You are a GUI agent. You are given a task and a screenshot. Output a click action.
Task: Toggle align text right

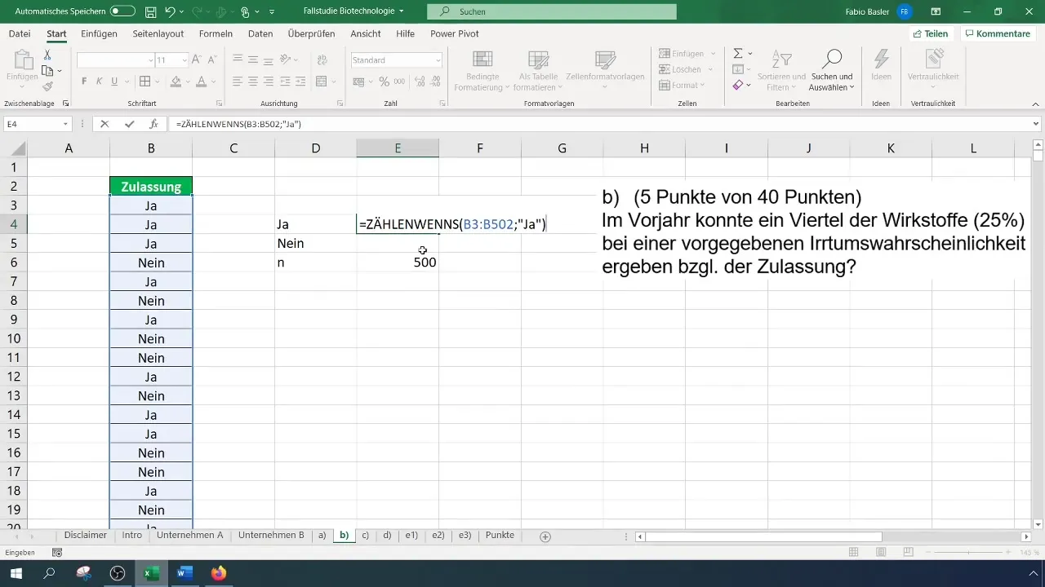pyautogui.click(x=269, y=82)
